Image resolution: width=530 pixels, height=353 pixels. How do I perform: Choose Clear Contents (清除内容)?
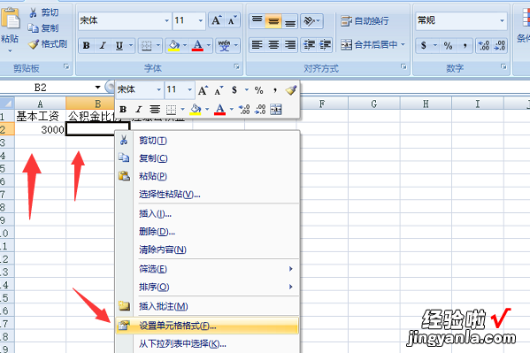[x=207, y=249]
